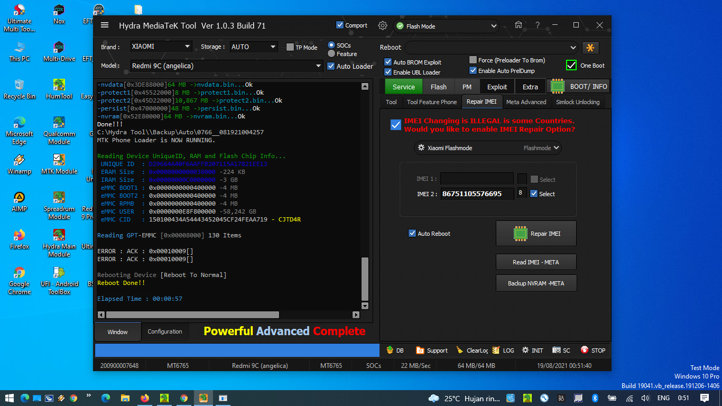The height and width of the screenshot is (406, 722).
Task: Click the Repair IMEI button
Action: (x=536, y=233)
